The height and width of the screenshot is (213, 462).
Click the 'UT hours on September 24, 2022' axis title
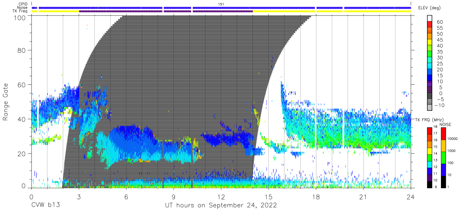pyautogui.click(x=221, y=205)
